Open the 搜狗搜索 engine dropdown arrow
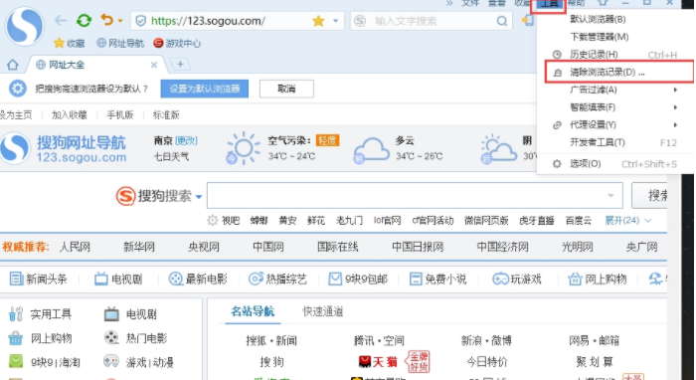Screen dimensions: 696x380 (199, 197)
